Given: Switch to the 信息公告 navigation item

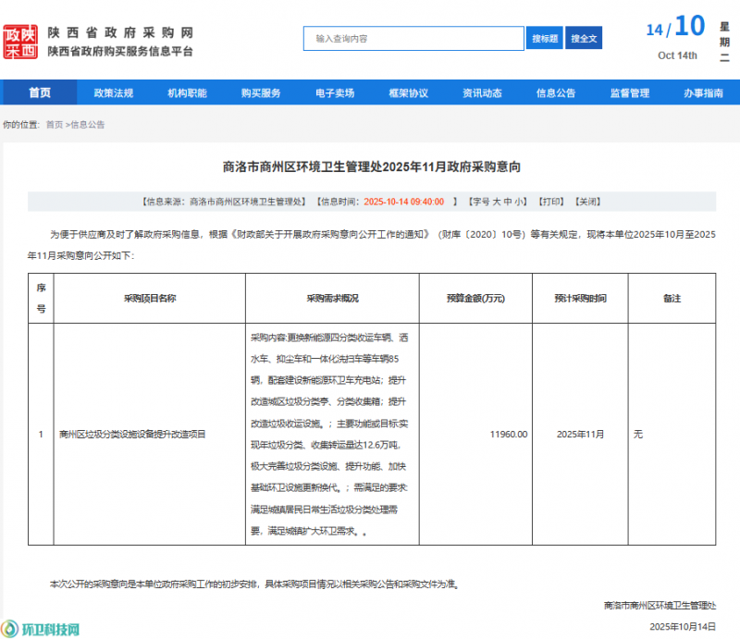Looking at the screenshot, I should coord(556,93).
